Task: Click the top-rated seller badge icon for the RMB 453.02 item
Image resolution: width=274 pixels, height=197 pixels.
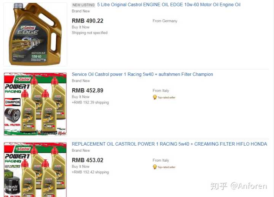Action: [x=155, y=167]
